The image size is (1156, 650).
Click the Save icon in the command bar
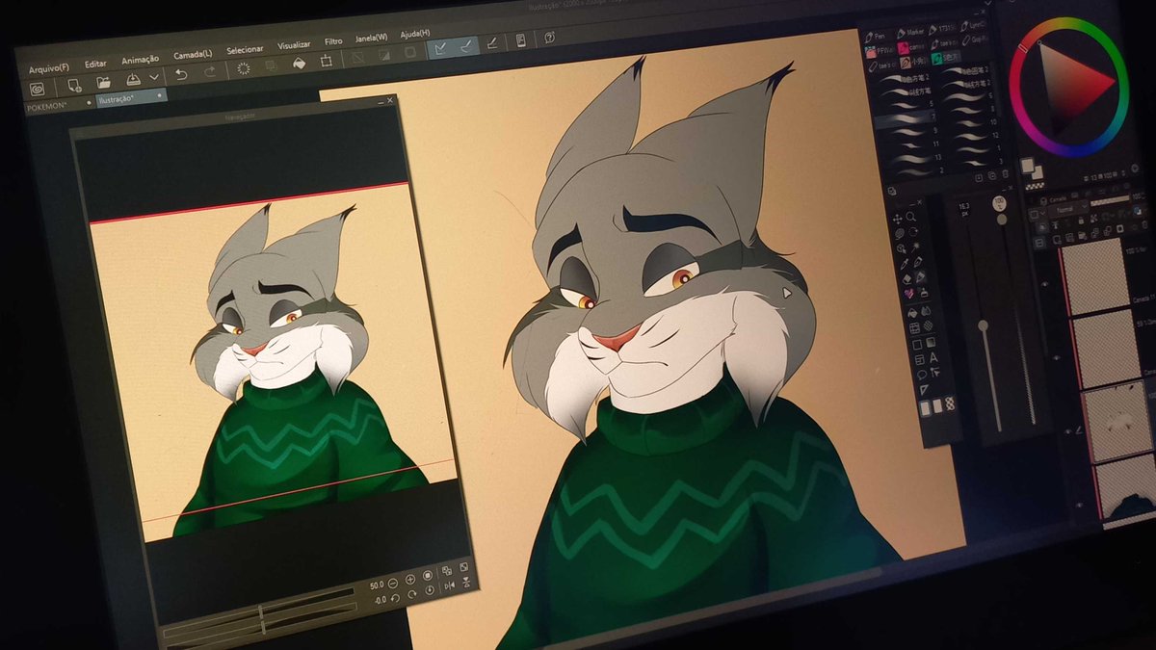[131, 79]
